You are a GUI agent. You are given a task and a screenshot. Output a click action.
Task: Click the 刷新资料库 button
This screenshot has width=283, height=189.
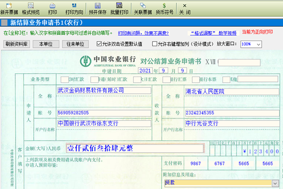click(17, 44)
